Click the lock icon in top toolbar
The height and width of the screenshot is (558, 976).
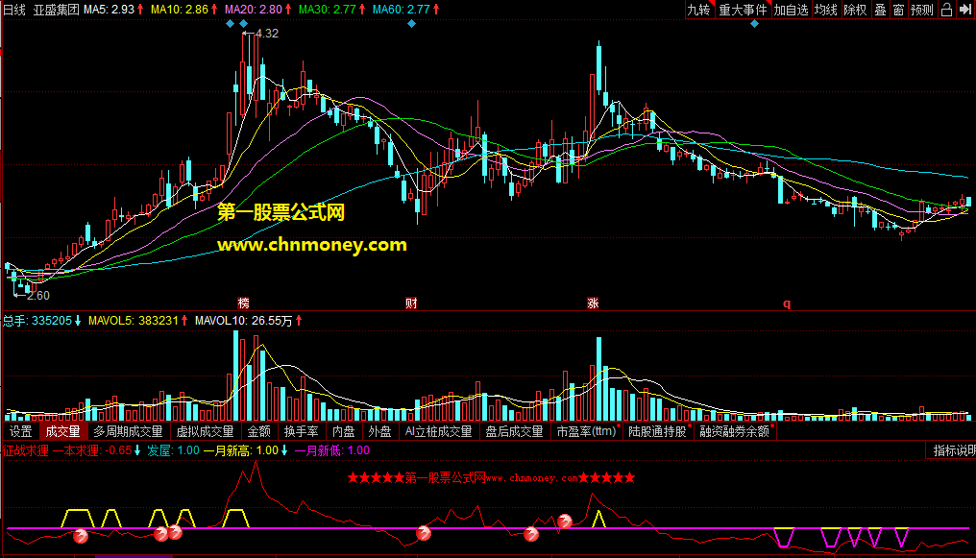pyautogui.click(x=947, y=10)
